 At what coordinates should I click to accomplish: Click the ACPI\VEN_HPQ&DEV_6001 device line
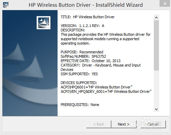click(x=106, y=91)
